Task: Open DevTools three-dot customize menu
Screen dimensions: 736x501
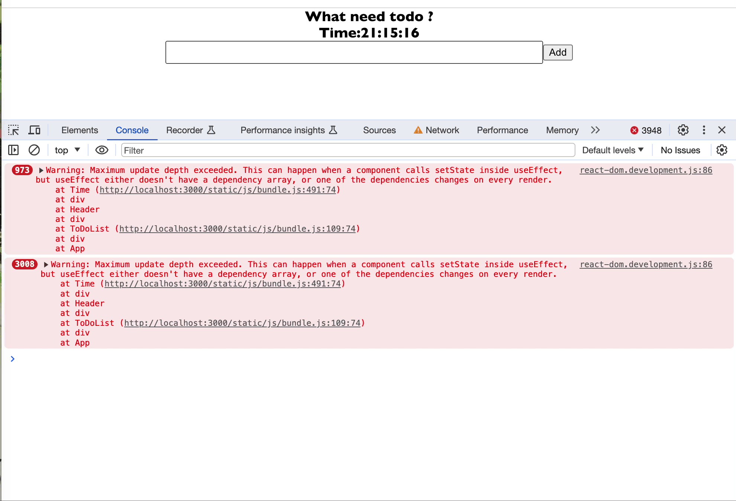Action: click(x=704, y=130)
